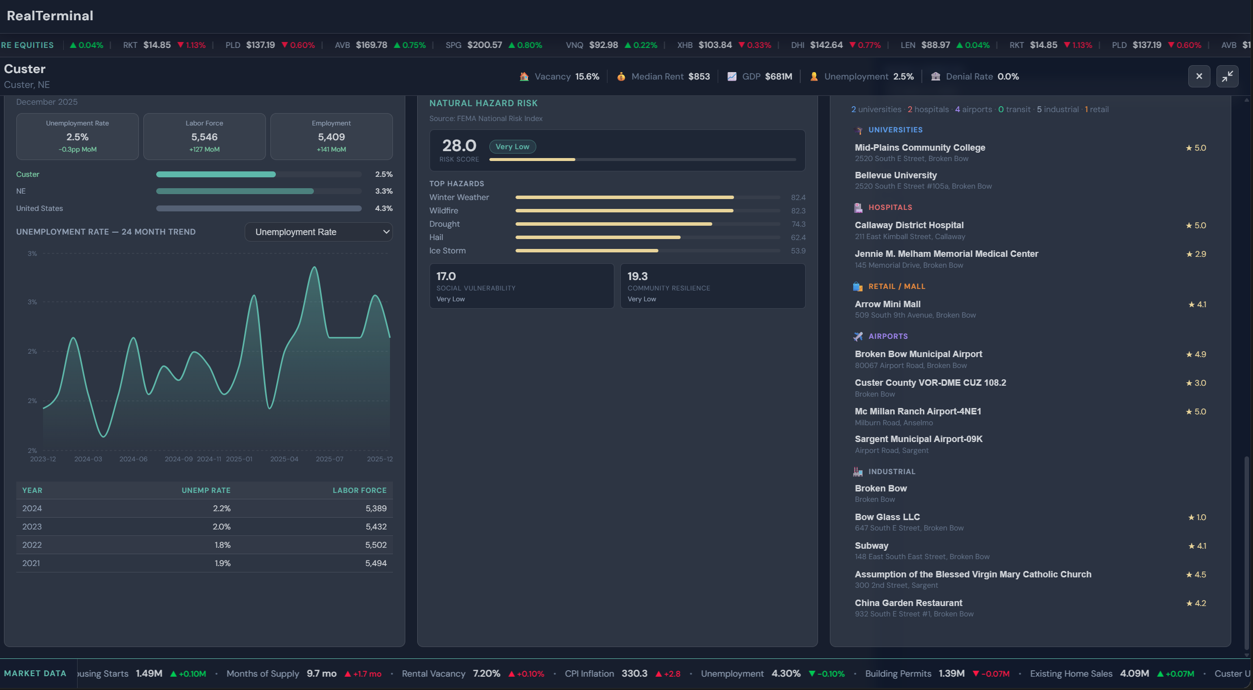Click the risk score progress bar
The height and width of the screenshot is (690, 1253).
click(x=642, y=160)
